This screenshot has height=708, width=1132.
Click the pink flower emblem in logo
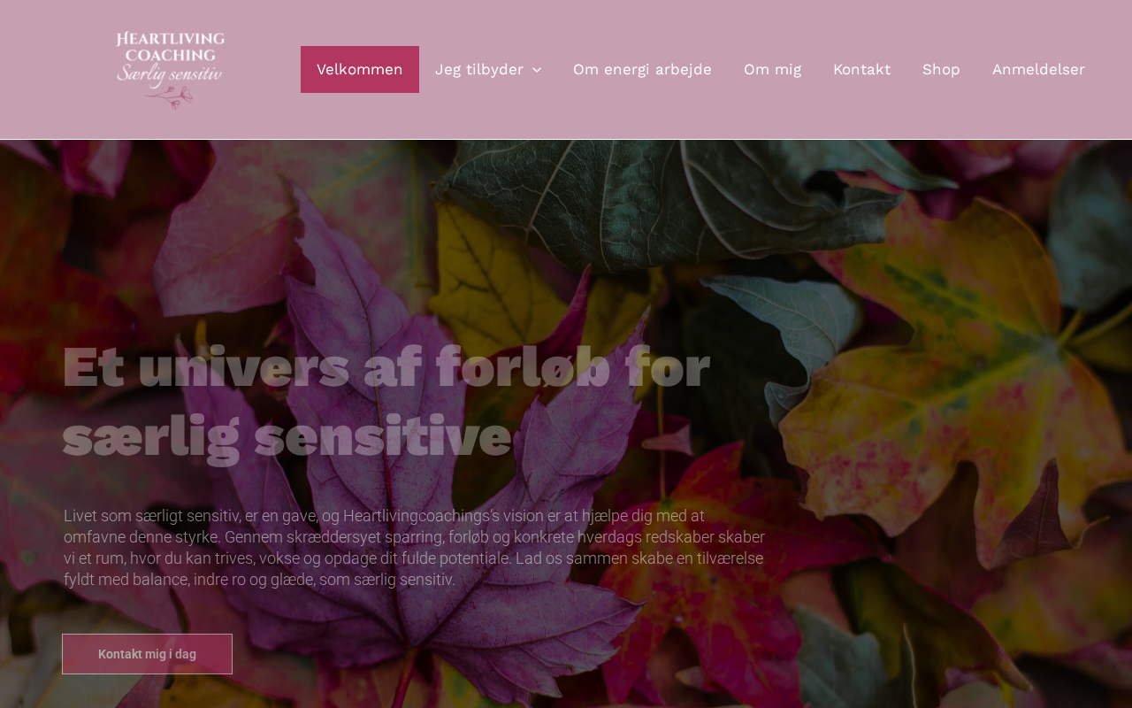point(170,97)
